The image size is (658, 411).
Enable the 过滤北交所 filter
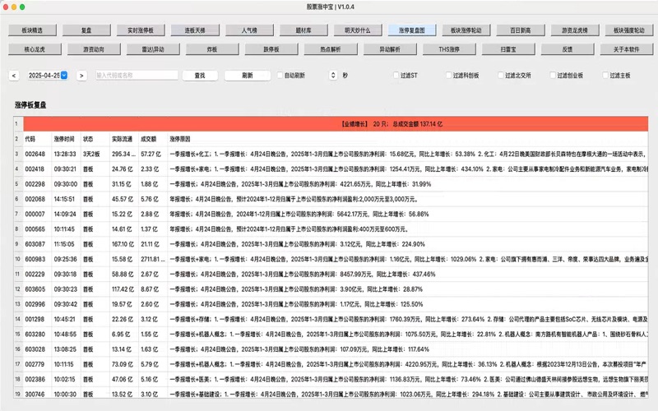point(502,76)
